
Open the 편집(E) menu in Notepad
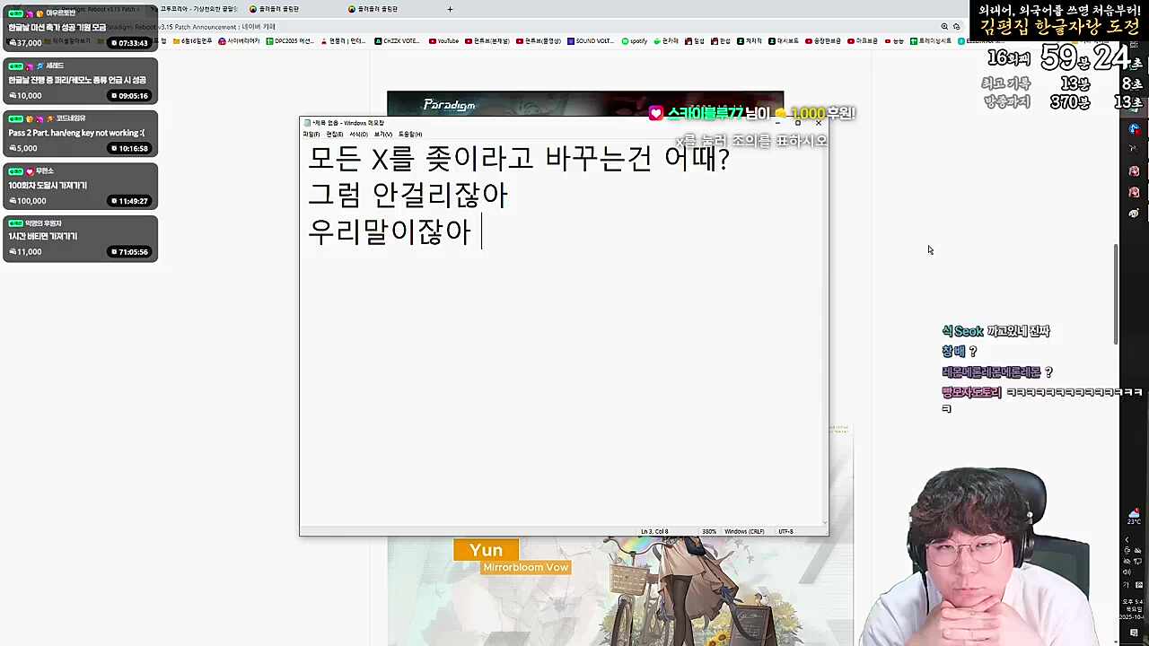[x=334, y=135]
